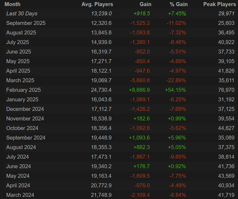Select peak players value 38,814

pyautogui.click(x=226, y=157)
